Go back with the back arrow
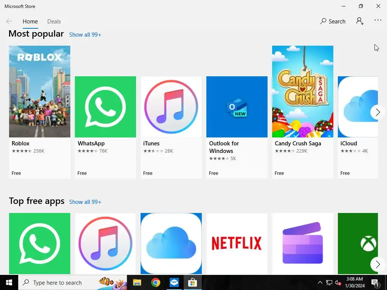Screen dimensions: 387x290 tap(9, 21)
